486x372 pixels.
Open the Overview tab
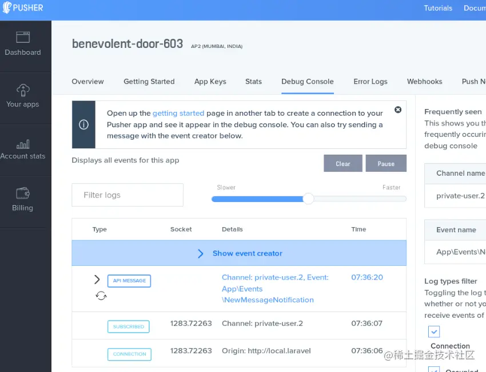(87, 82)
